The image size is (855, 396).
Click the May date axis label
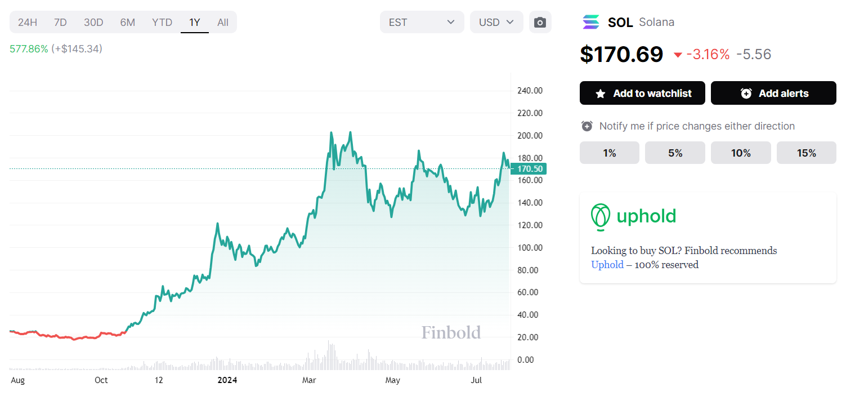tap(393, 380)
